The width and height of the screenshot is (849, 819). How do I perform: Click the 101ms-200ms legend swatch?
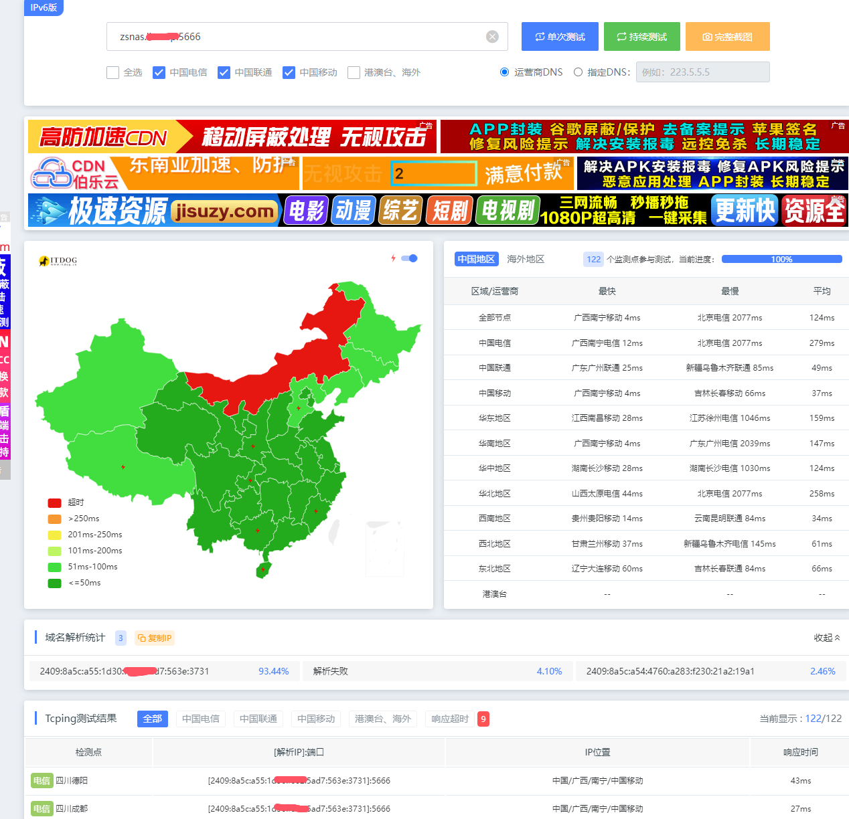coord(55,551)
